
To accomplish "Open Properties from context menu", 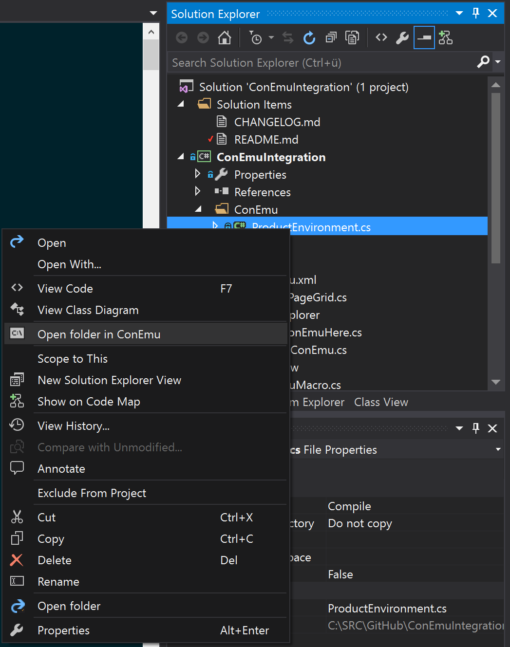I will pos(63,630).
